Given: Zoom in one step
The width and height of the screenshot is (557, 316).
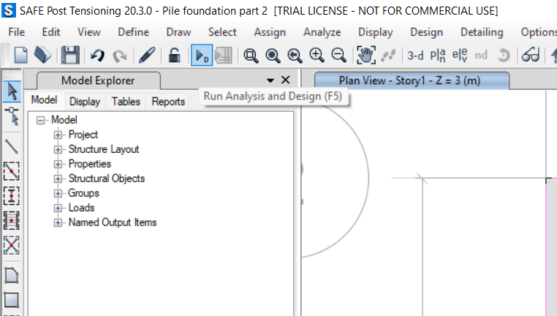Looking at the screenshot, I should coord(317,56).
